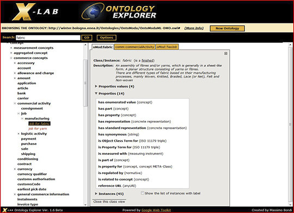Open the search Options button
This screenshot has height=213, width=294.
(x=107, y=37)
